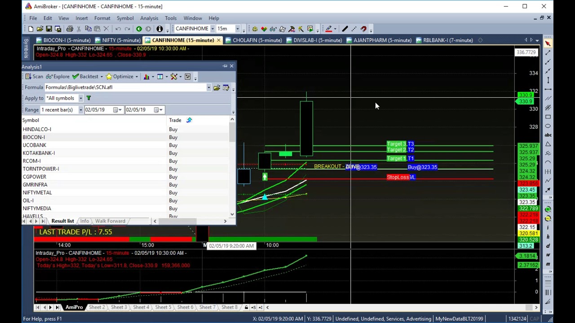
Task: Toggle the sheet lock icon
Action: pos(246,308)
